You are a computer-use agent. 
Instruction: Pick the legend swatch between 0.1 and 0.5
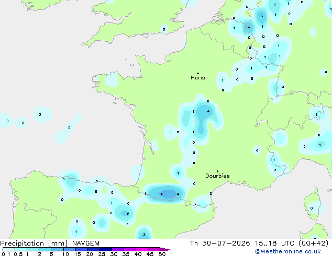click(x=9, y=249)
